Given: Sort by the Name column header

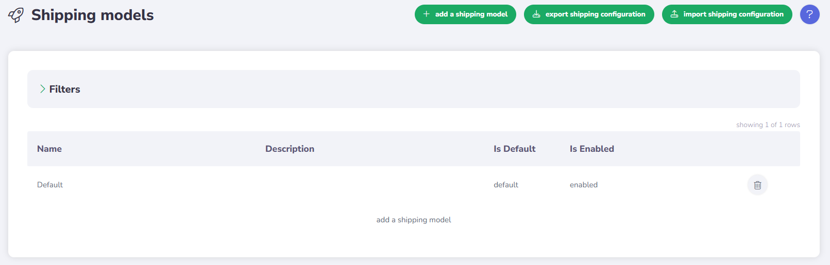Looking at the screenshot, I should click(49, 149).
